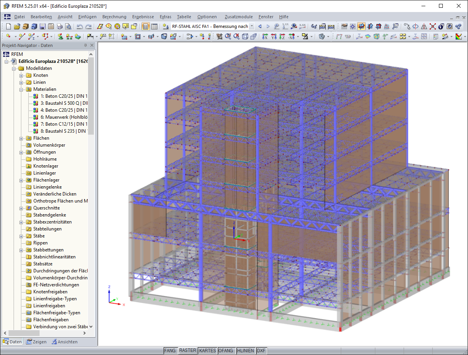Click the gears generation icon on the right
This screenshot has height=355, width=468.
458,26
